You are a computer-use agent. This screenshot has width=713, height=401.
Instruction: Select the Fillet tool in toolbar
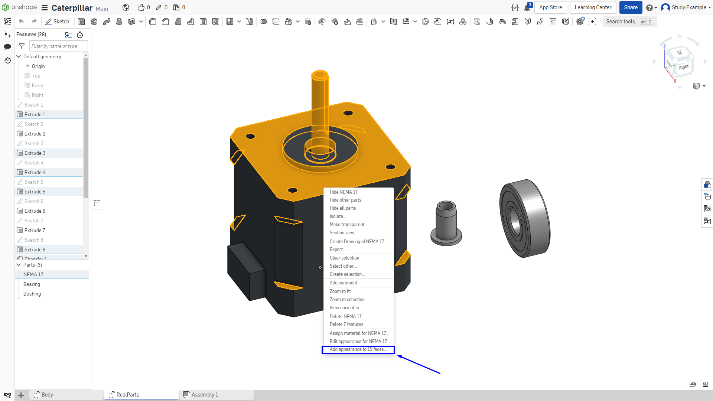click(x=153, y=22)
